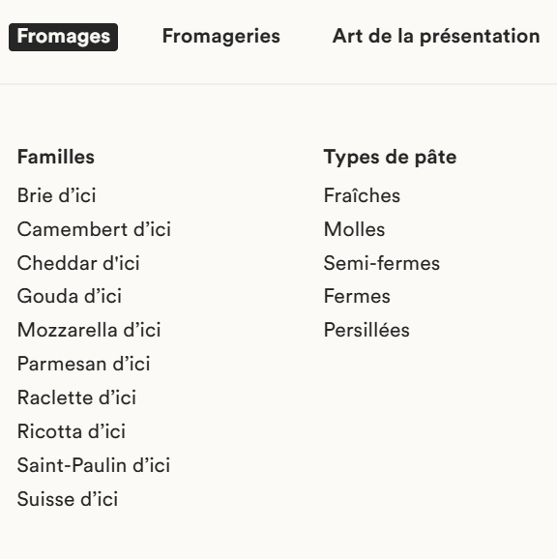Go to Suisse d'ici cheeses

pos(68,499)
